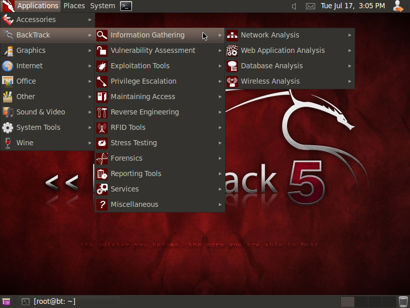The image size is (410, 308).
Task: Expand the Database Analysis submenu arrow
Action: [350, 66]
